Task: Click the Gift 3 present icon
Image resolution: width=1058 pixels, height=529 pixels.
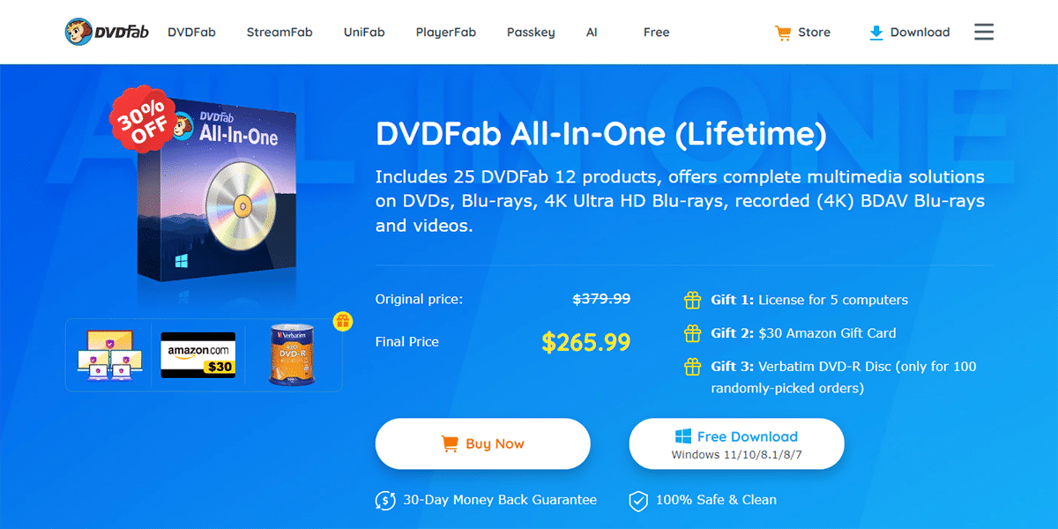Action: (x=693, y=367)
